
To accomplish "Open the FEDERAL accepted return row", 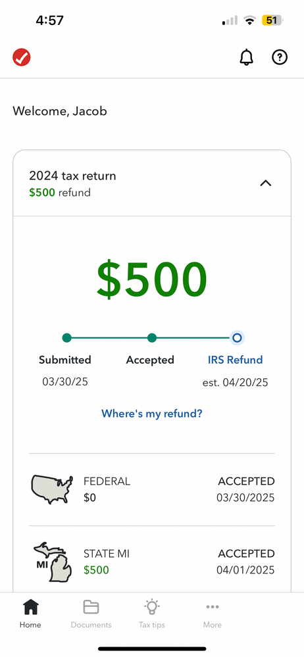I will pos(152,489).
